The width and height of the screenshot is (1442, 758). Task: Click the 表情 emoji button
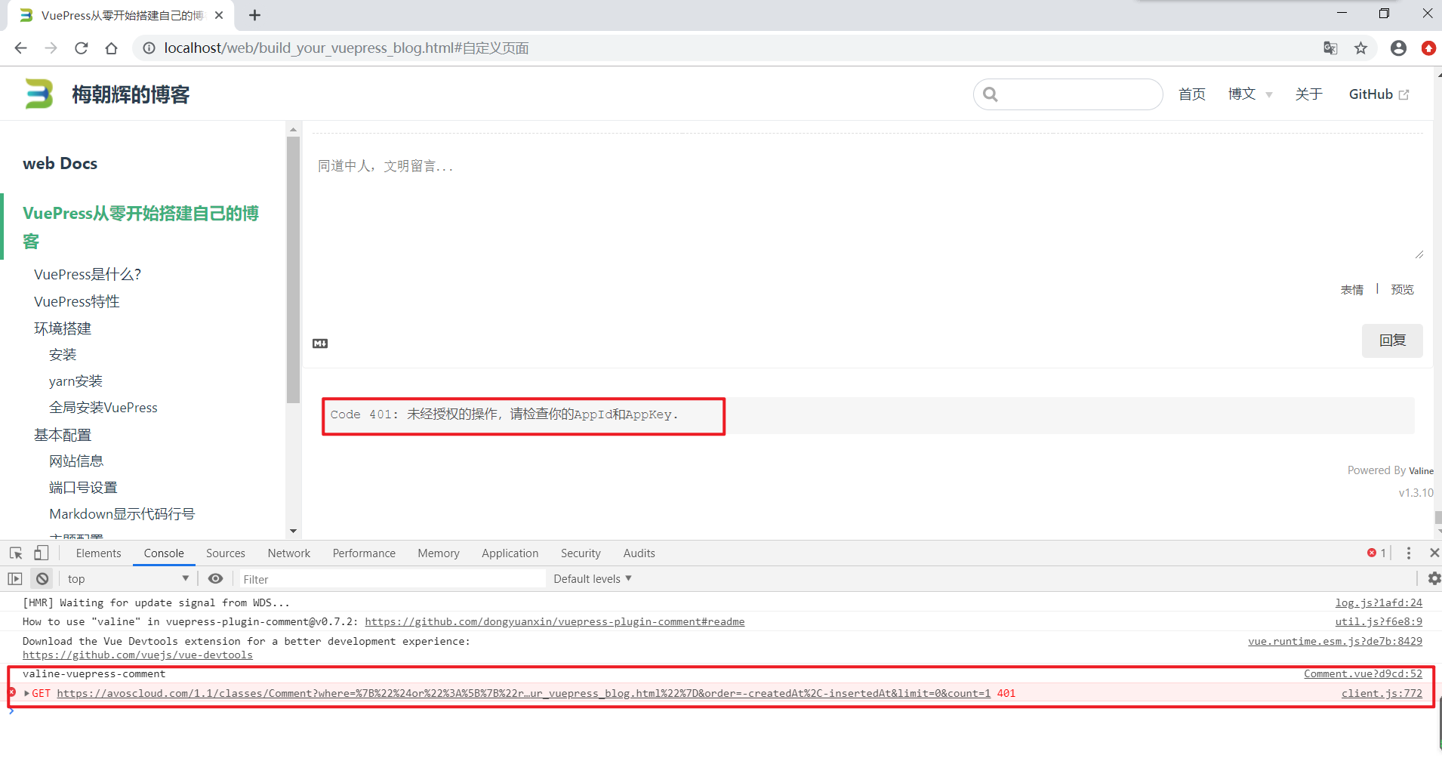pyautogui.click(x=1352, y=290)
